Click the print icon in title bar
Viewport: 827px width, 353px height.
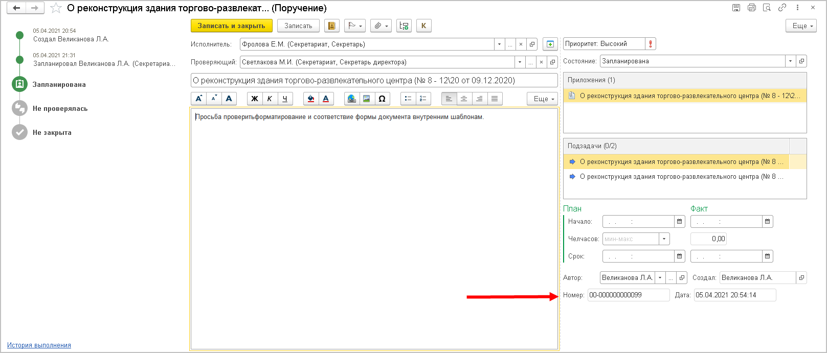[x=751, y=8]
